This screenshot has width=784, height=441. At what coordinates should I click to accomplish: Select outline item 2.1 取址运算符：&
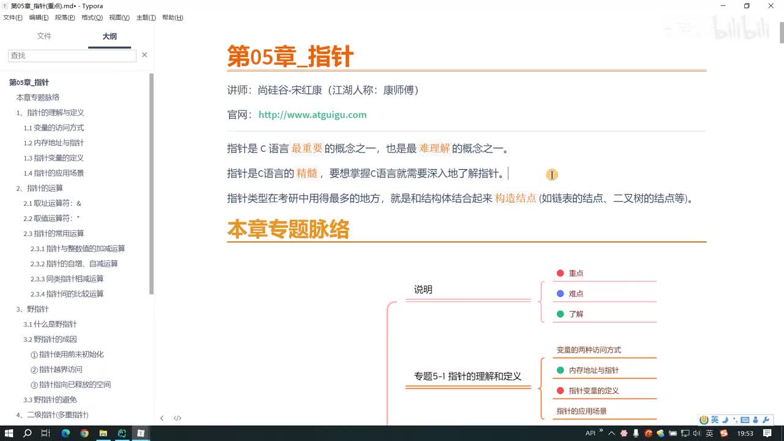click(x=53, y=203)
